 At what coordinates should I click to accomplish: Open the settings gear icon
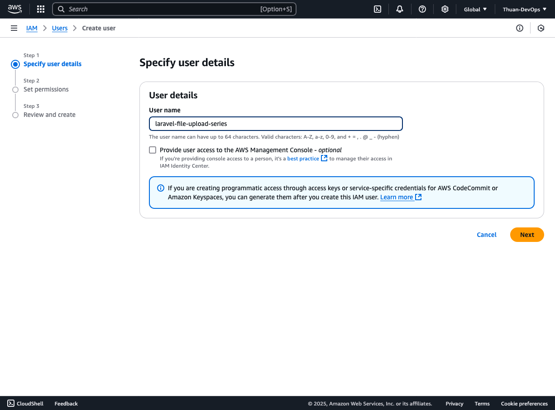pyautogui.click(x=445, y=9)
